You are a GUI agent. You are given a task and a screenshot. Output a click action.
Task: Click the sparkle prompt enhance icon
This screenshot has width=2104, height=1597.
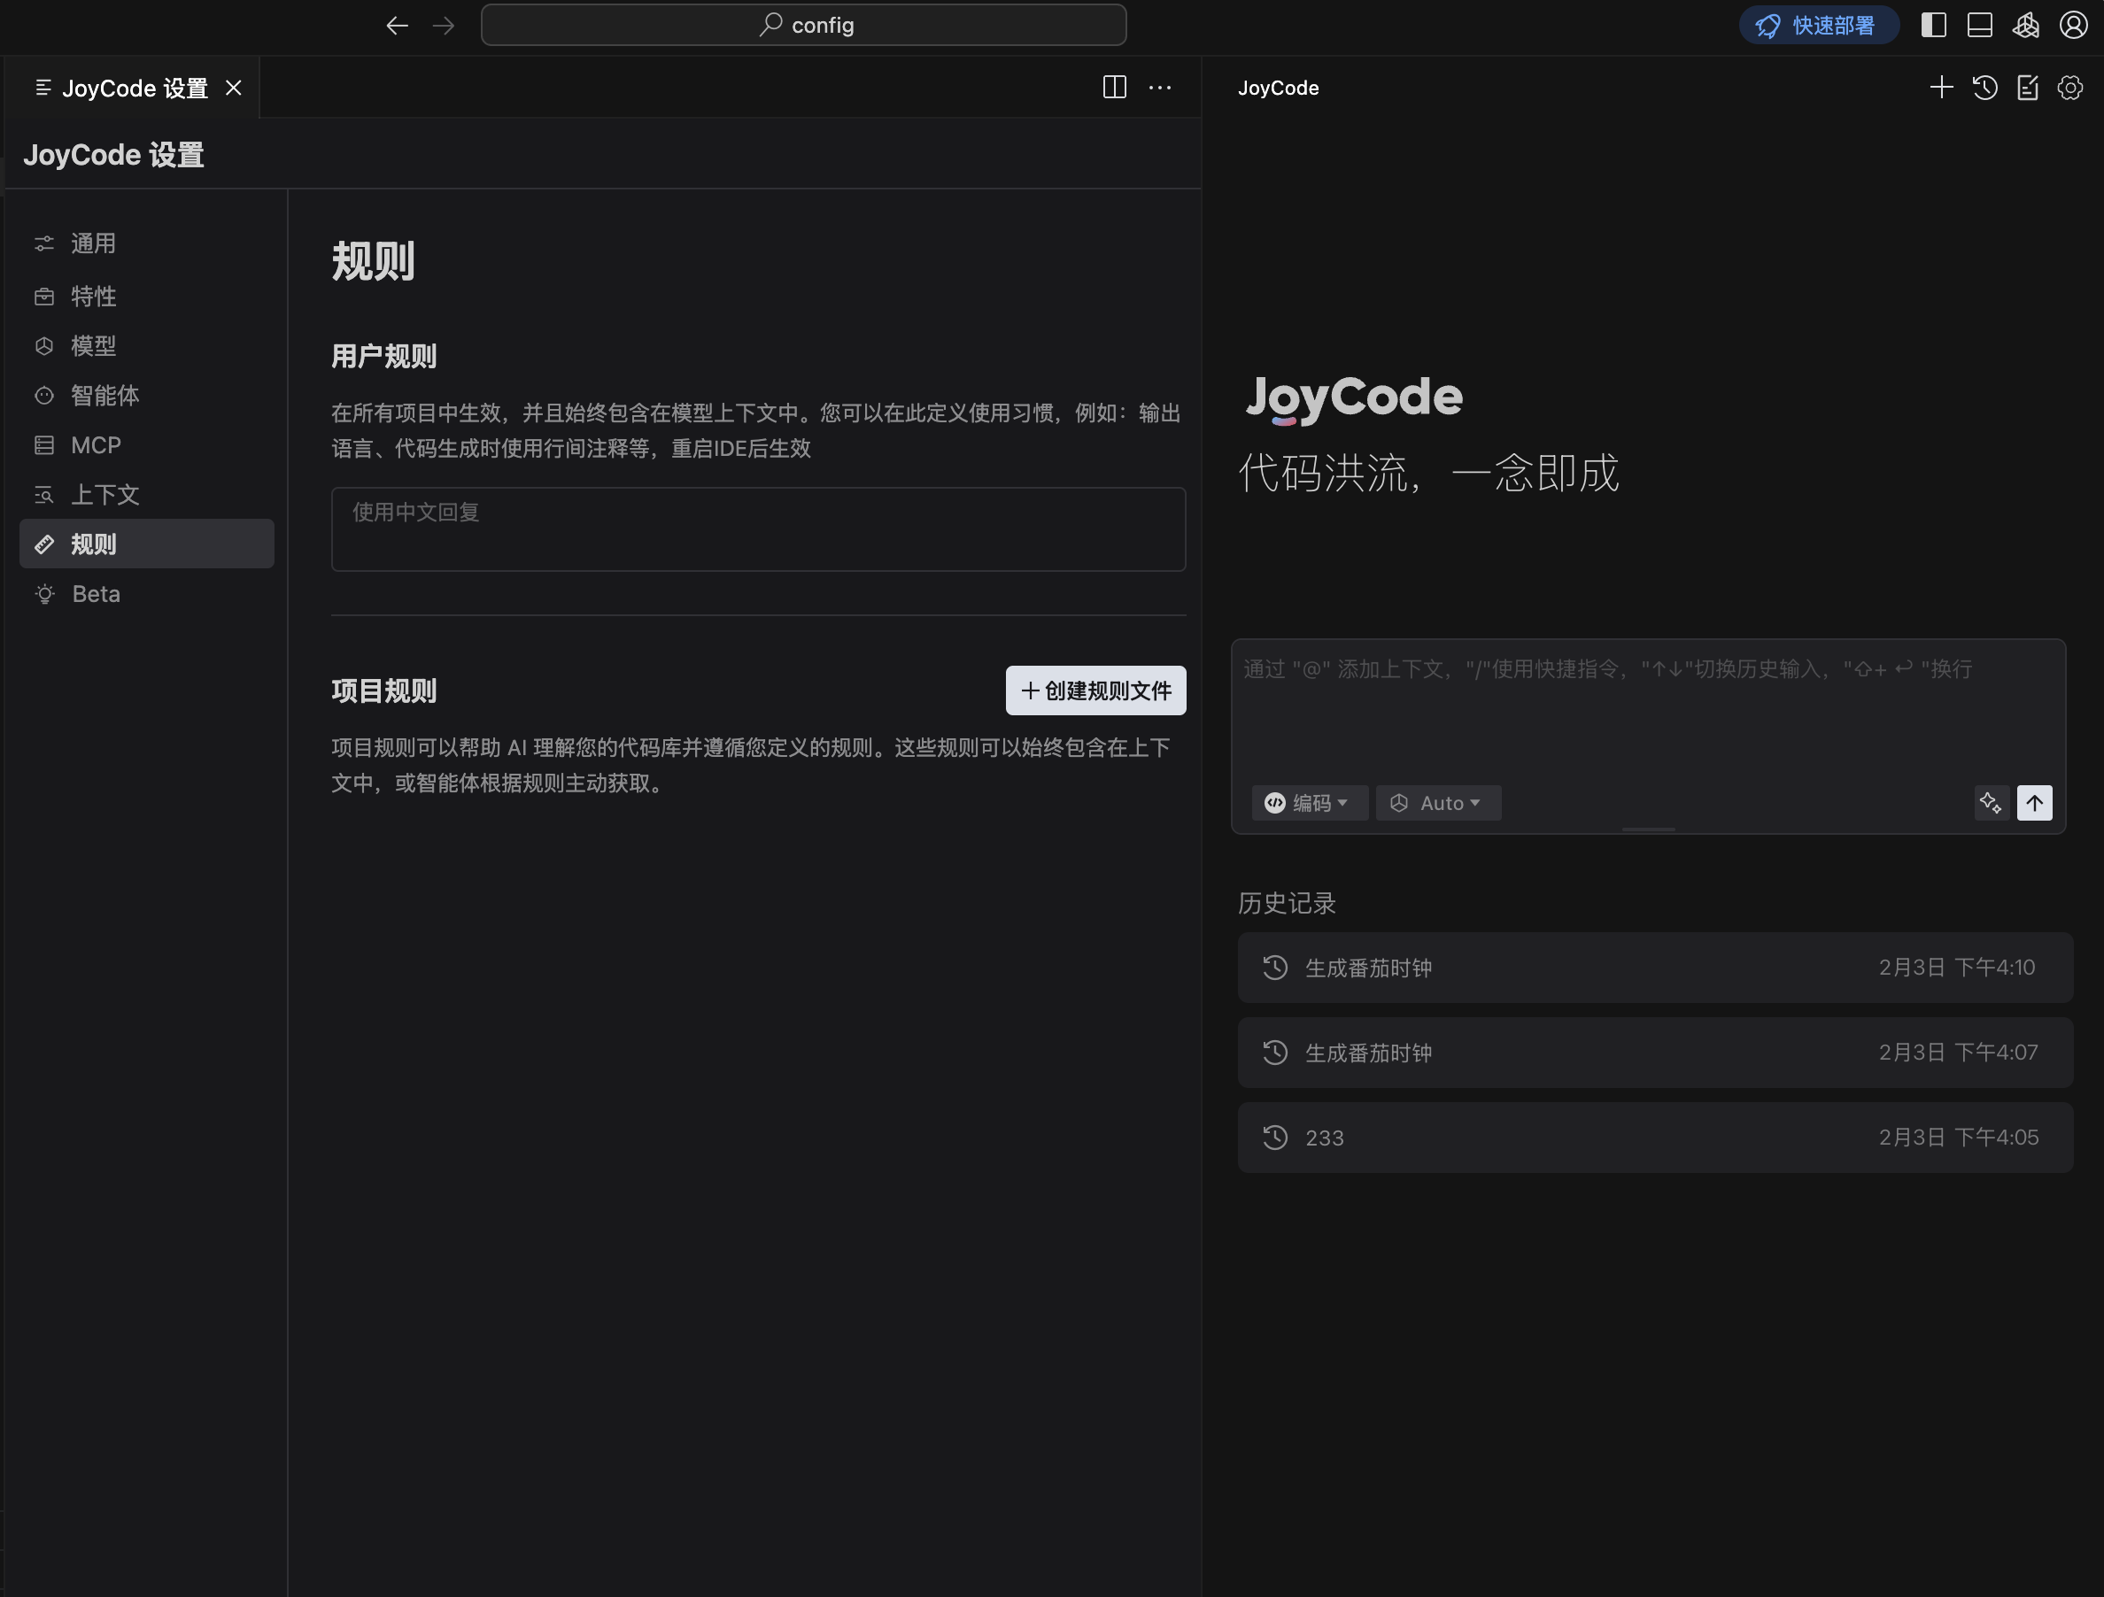coord(1991,803)
